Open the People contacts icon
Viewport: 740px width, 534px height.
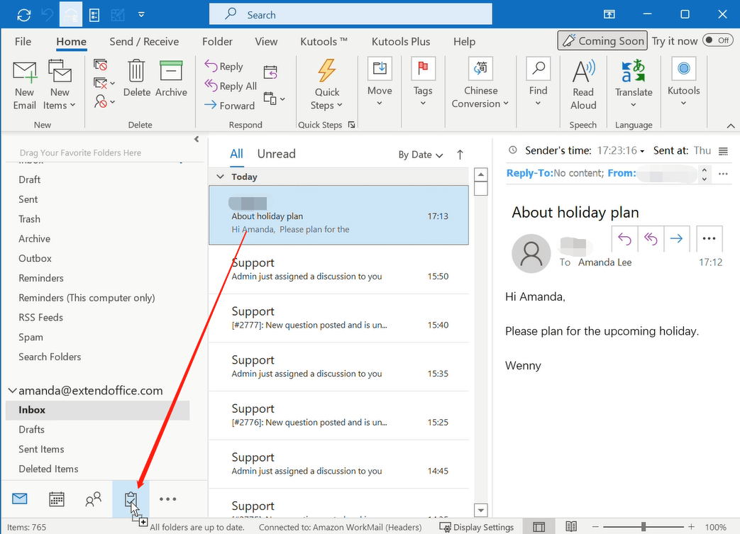[93, 499]
